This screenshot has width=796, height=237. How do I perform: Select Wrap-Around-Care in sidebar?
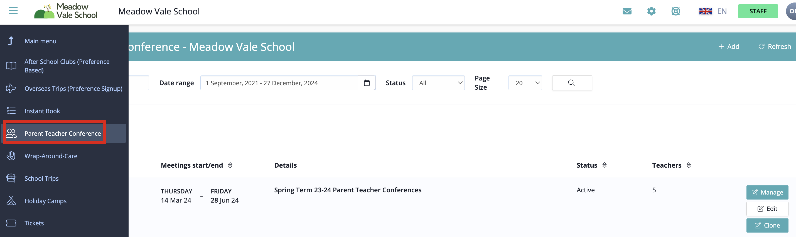coord(51,156)
